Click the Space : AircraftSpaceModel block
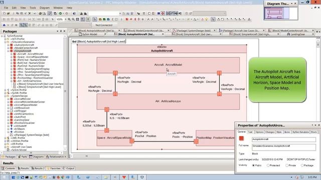 coord(114,138)
